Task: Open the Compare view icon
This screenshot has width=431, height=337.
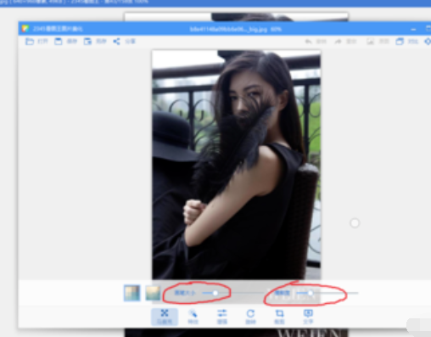Action: click(x=400, y=42)
